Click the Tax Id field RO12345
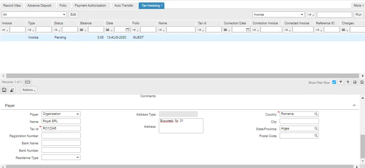This screenshot has height=168, width=365. pos(61,128)
